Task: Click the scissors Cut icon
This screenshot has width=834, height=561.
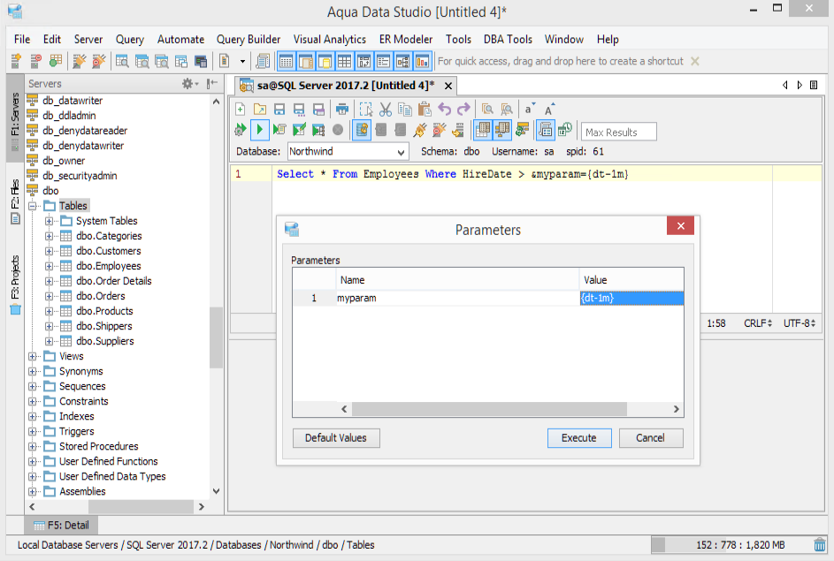Action: click(x=386, y=110)
